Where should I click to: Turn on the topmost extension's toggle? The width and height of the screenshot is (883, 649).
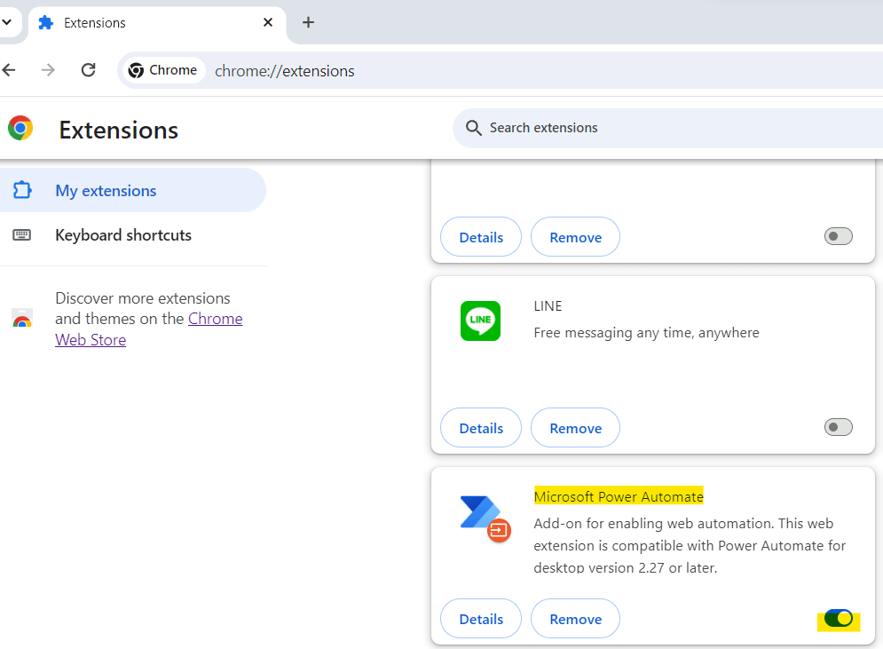pos(838,236)
